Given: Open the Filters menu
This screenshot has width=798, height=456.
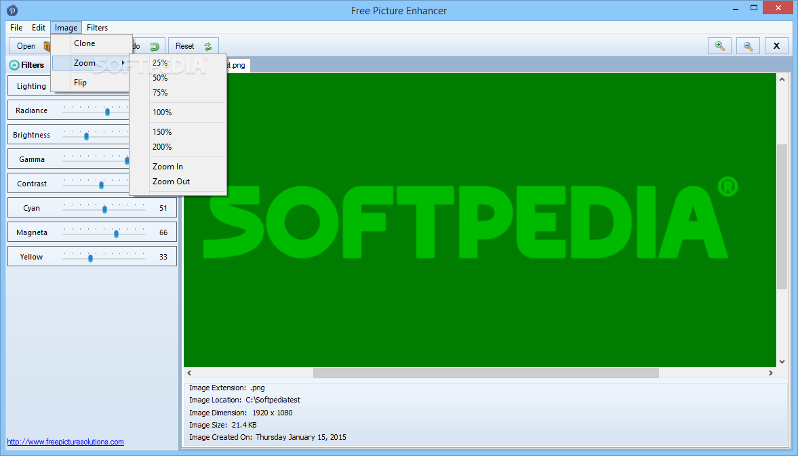Looking at the screenshot, I should [97, 28].
